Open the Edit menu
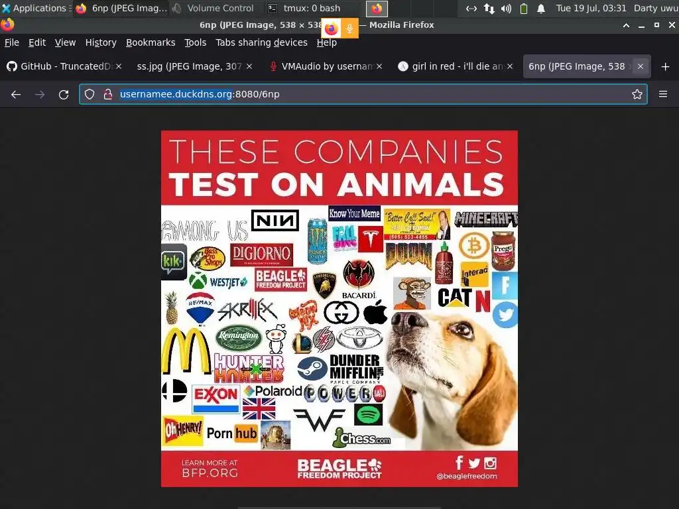 pyautogui.click(x=37, y=42)
